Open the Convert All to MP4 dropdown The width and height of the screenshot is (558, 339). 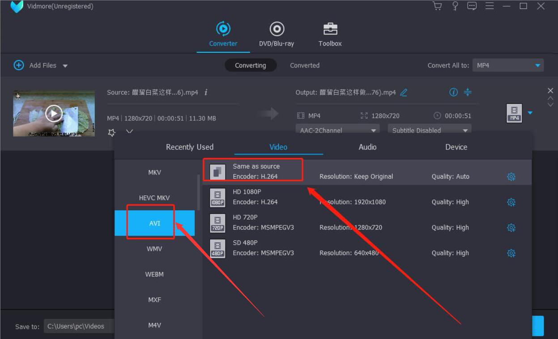[x=508, y=65]
